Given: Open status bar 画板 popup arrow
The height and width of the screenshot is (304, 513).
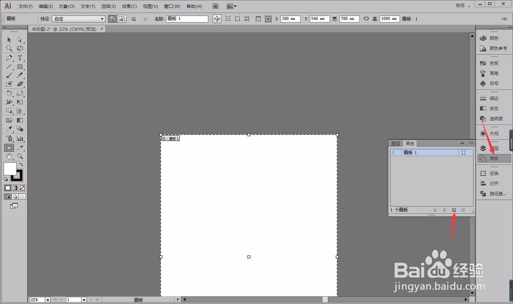Looking at the screenshot, I should (178, 299).
